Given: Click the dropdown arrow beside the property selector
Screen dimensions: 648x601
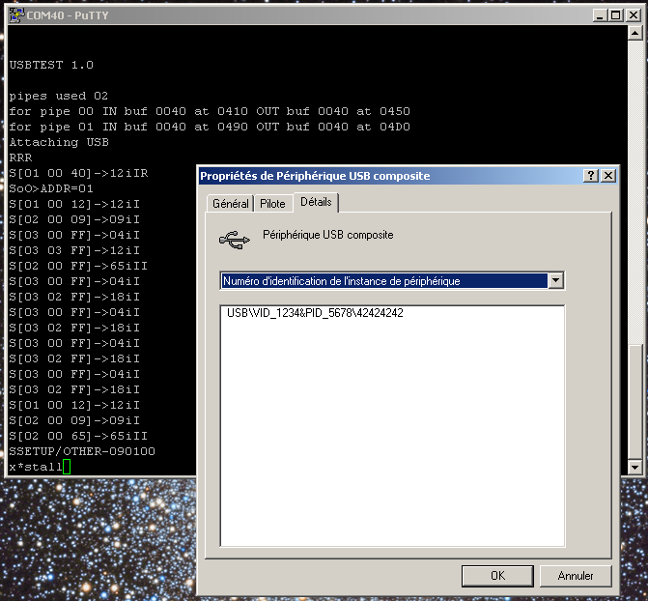Looking at the screenshot, I should [x=555, y=281].
